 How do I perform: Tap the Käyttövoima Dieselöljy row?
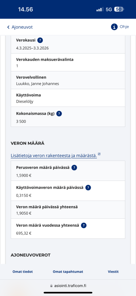click(68, 98)
